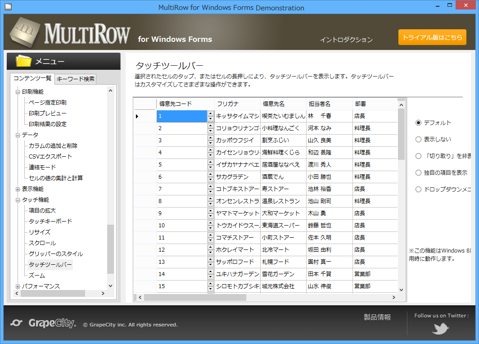This screenshot has height=344, width=479.
Task: Click the Twitter bird icon
Action: (x=440, y=328)
